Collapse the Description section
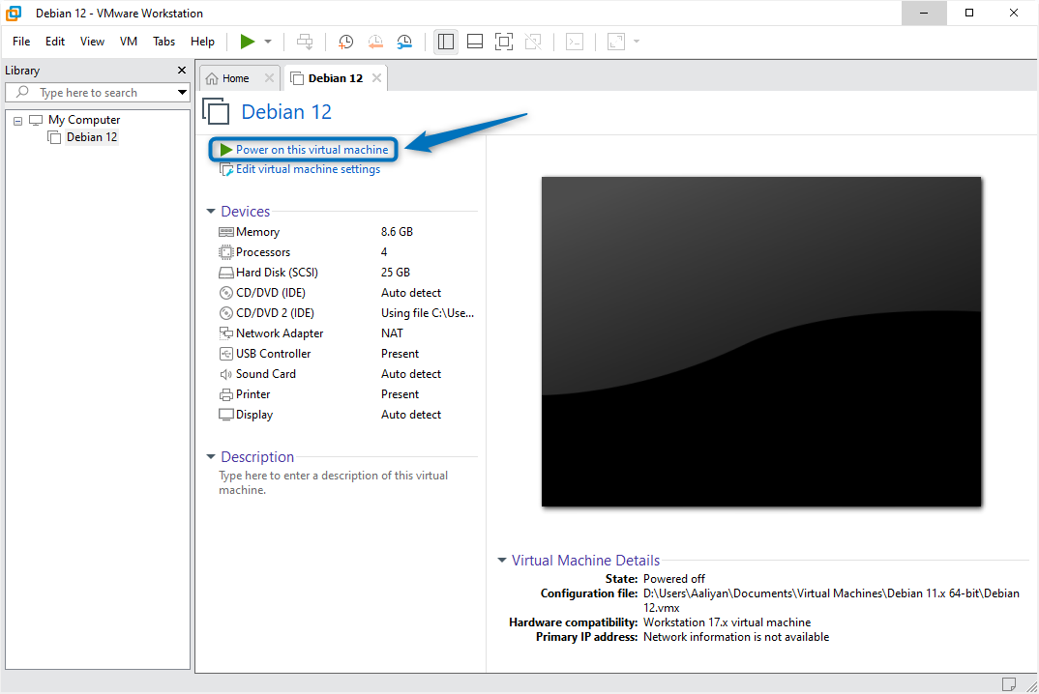Screen dimensions: 1039x694 point(211,456)
